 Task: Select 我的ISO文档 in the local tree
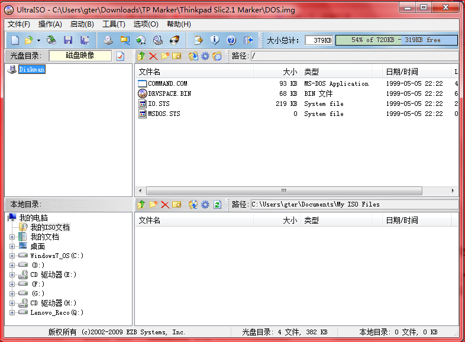click(50, 227)
